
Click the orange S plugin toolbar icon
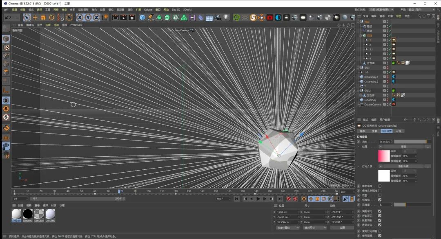pyautogui.click(x=253, y=18)
